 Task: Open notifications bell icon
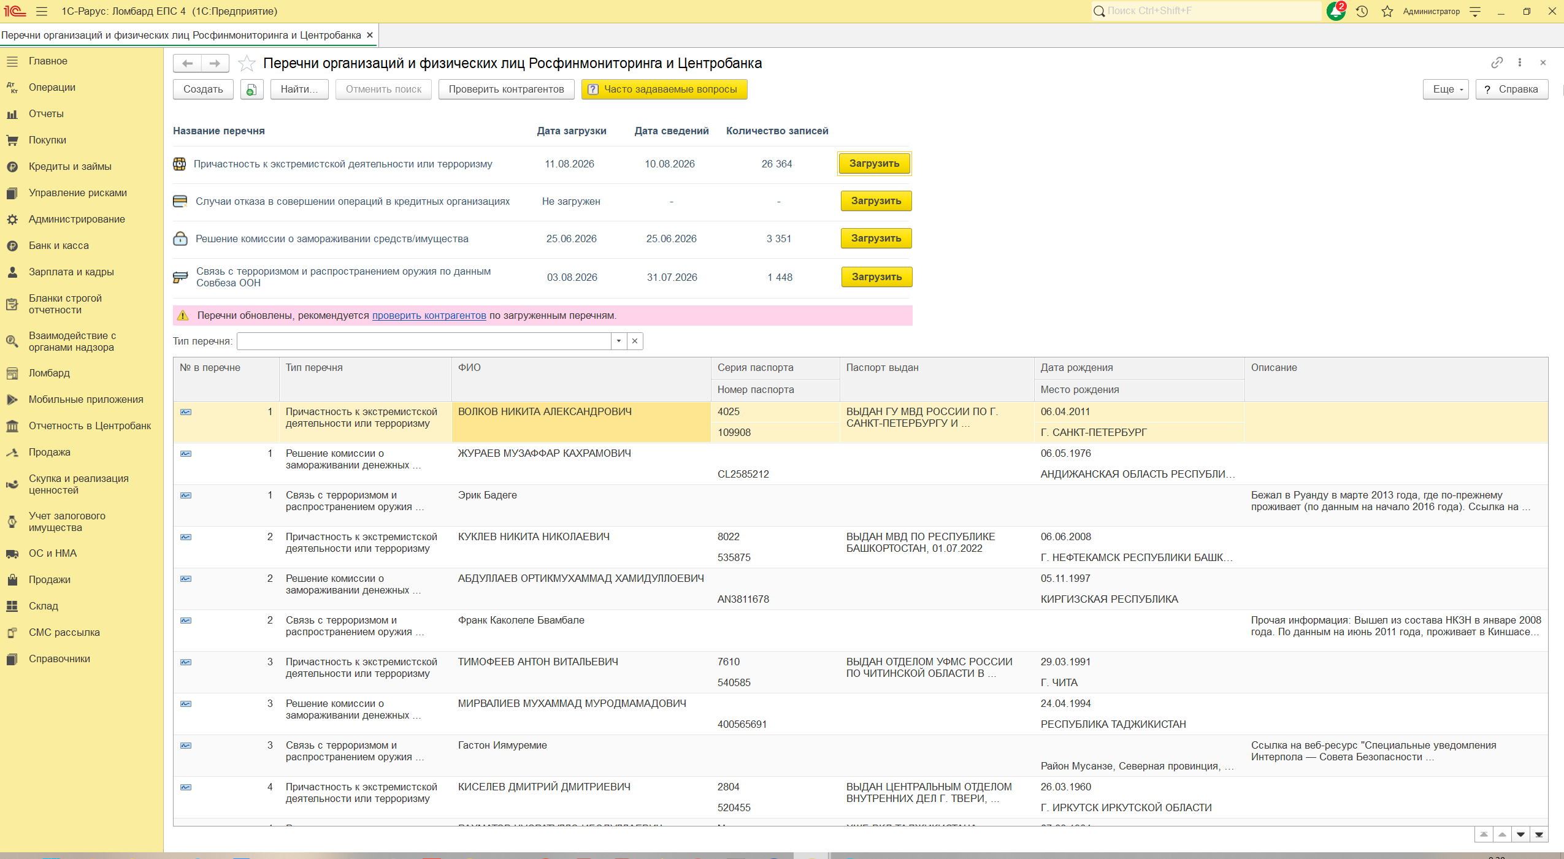(x=1335, y=11)
